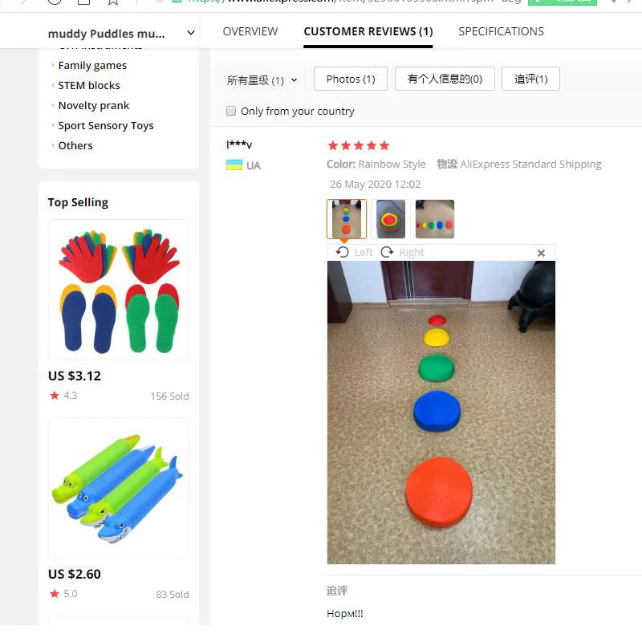Open the SPECIFICATIONS tab
The image size is (642, 642).
[x=501, y=31]
